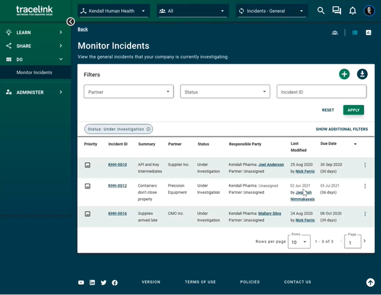Click the Incident ID column header
This screenshot has width=381, height=295.
pyautogui.click(x=118, y=144)
